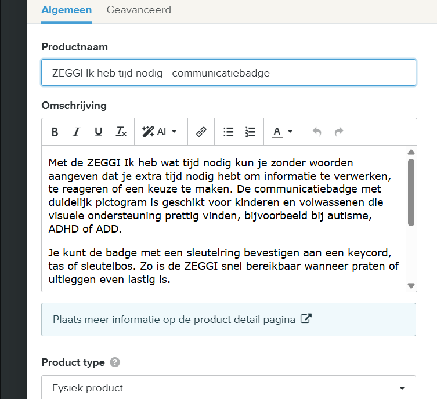
Task: Click the Productnaam input field
Action: (x=229, y=72)
